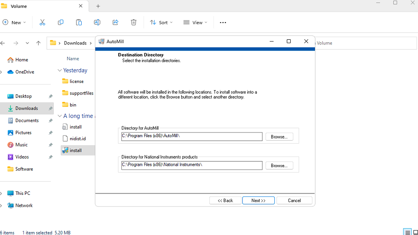Open recent locations dropdown arrow

[27, 43]
